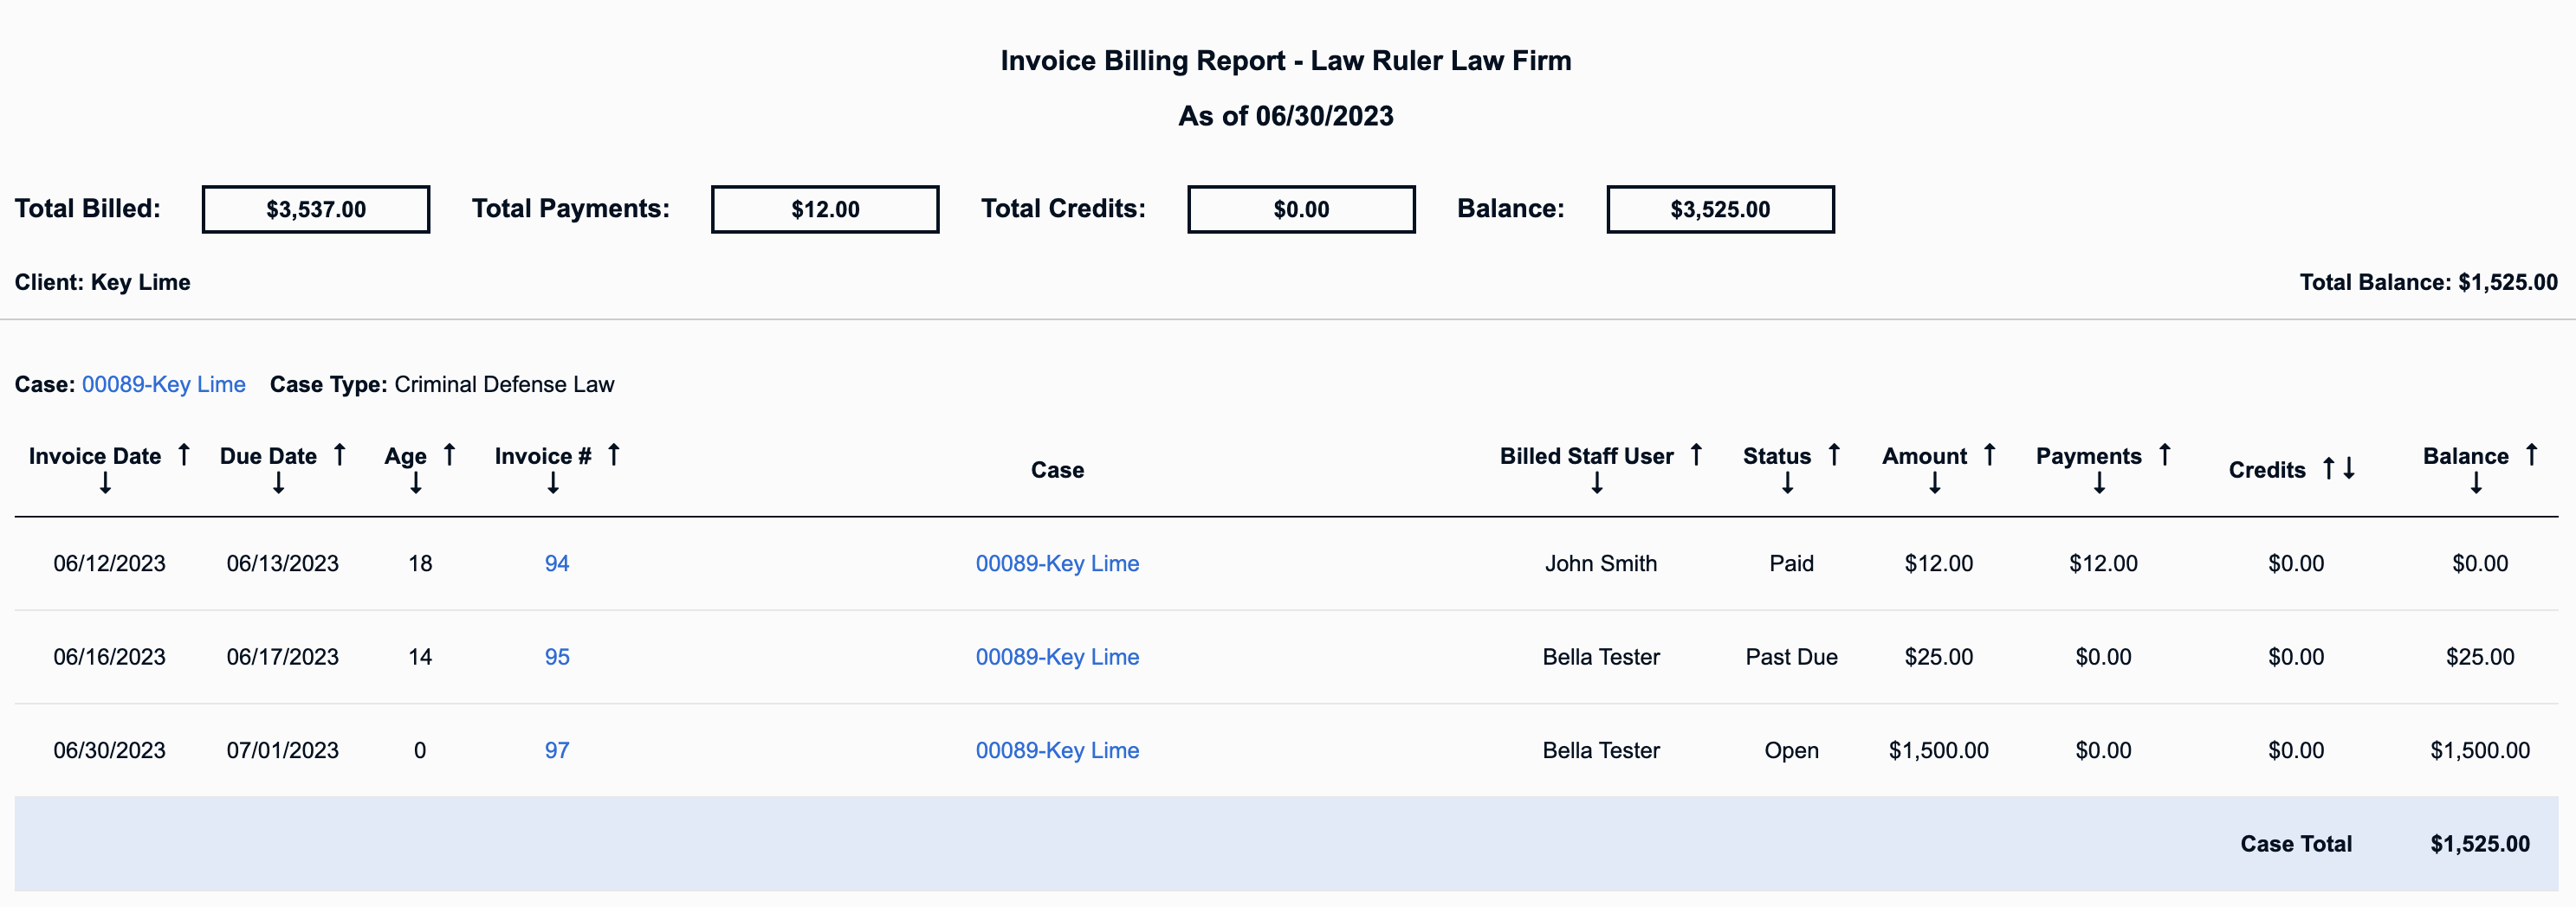Open case link 00089-Key Lime in header

[x=164, y=384]
